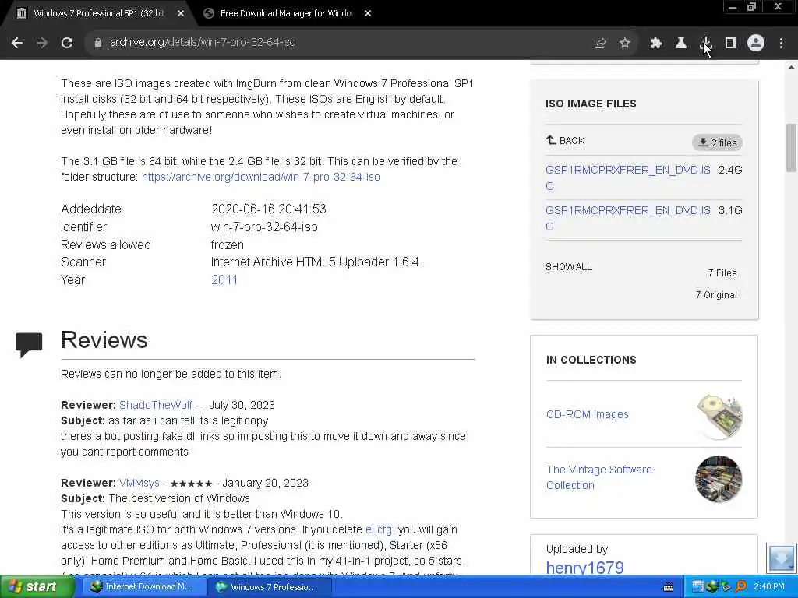Switch to Windows 7 Professional taskbar item
The width and height of the screenshot is (798, 598).
pyautogui.click(x=268, y=587)
